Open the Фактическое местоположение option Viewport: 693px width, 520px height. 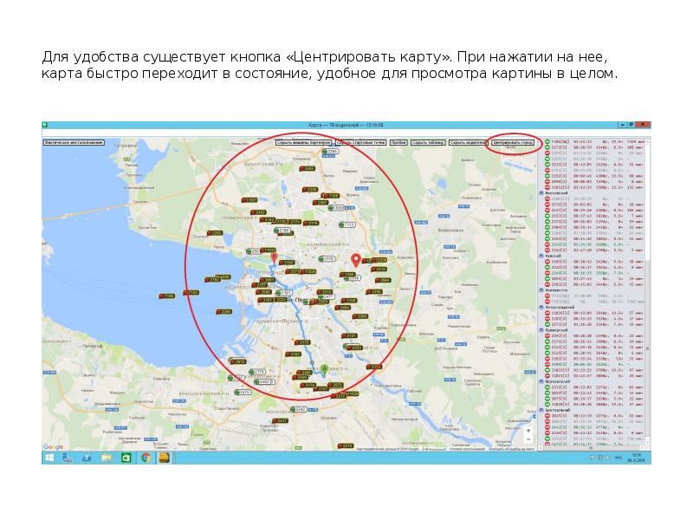(74, 142)
